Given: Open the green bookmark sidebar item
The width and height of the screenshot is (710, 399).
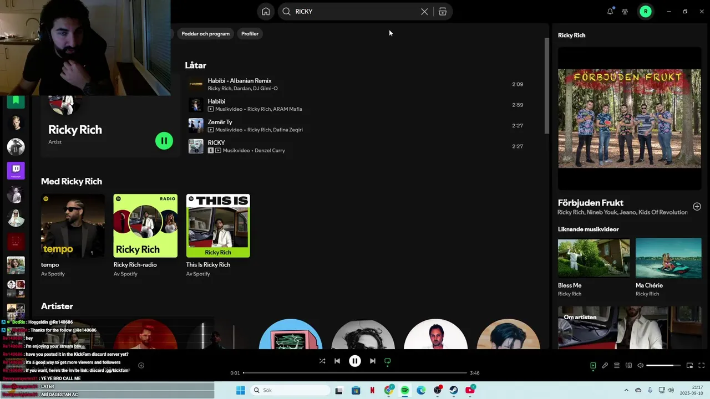Looking at the screenshot, I should (x=16, y=101).
